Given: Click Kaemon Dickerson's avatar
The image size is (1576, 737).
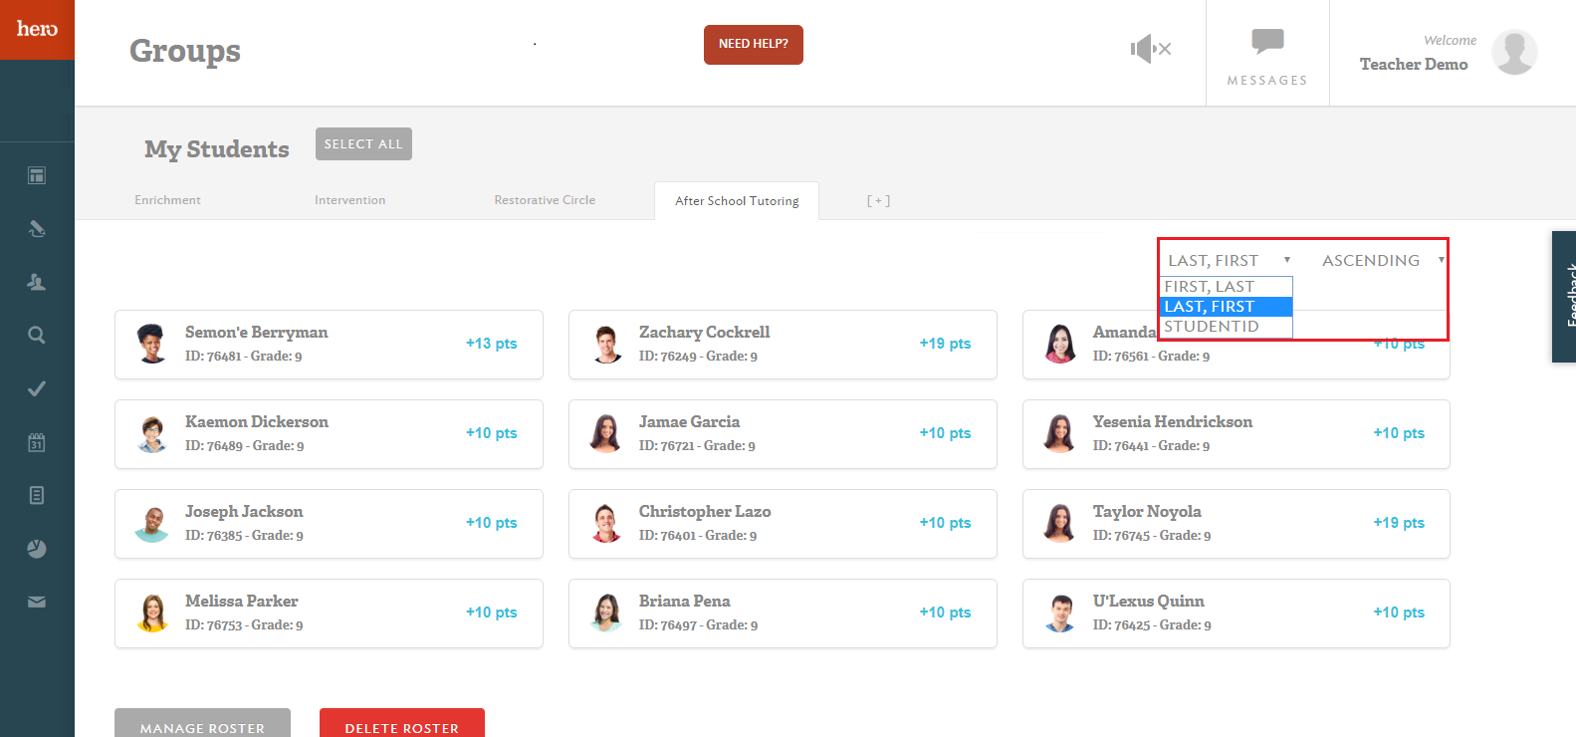Looking at the screenshot, I should [x=151, y=433].
